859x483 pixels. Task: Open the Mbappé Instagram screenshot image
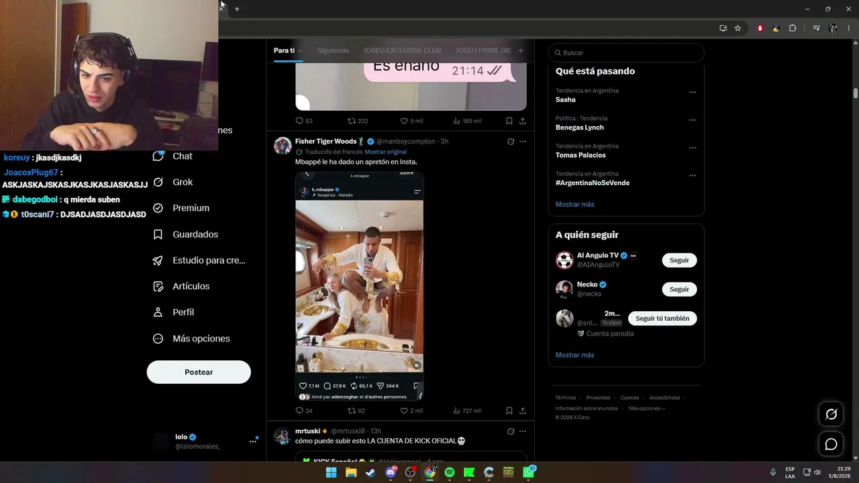click(x=359, y=286)
